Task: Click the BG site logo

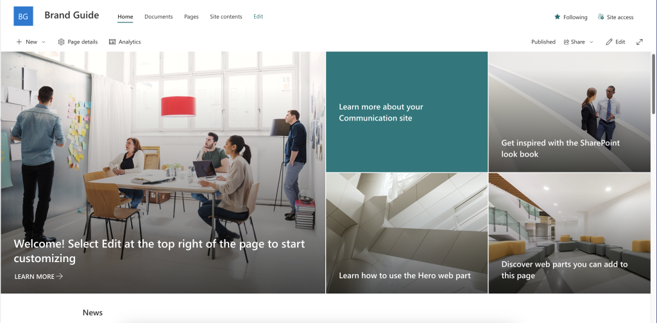Action: [x=24, y=16]
